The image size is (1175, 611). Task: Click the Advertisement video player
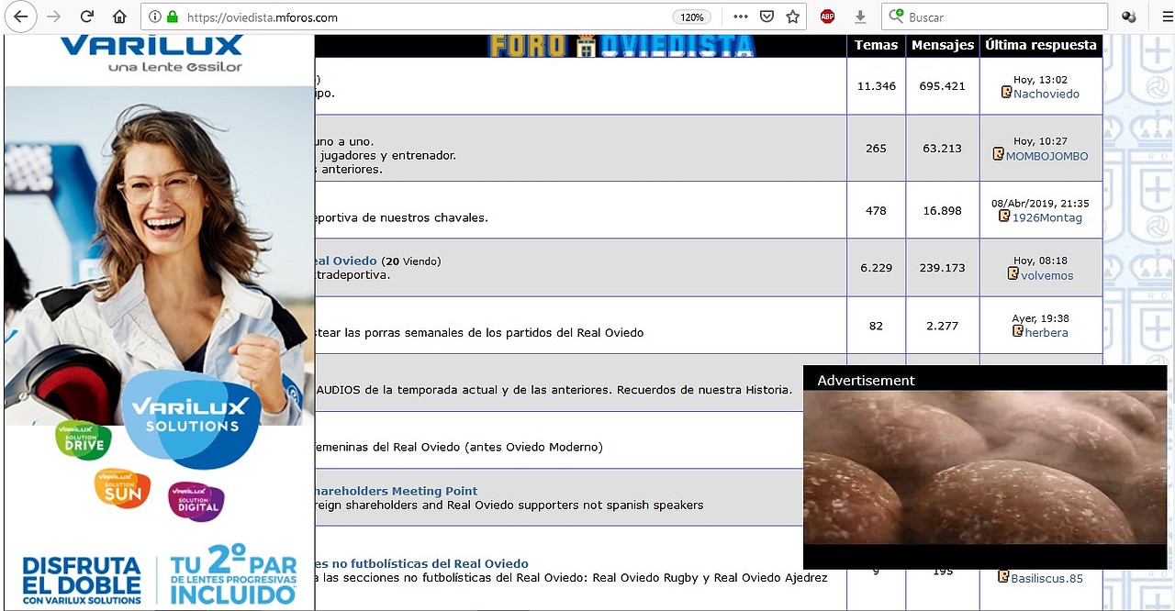[x=985, y=467]
